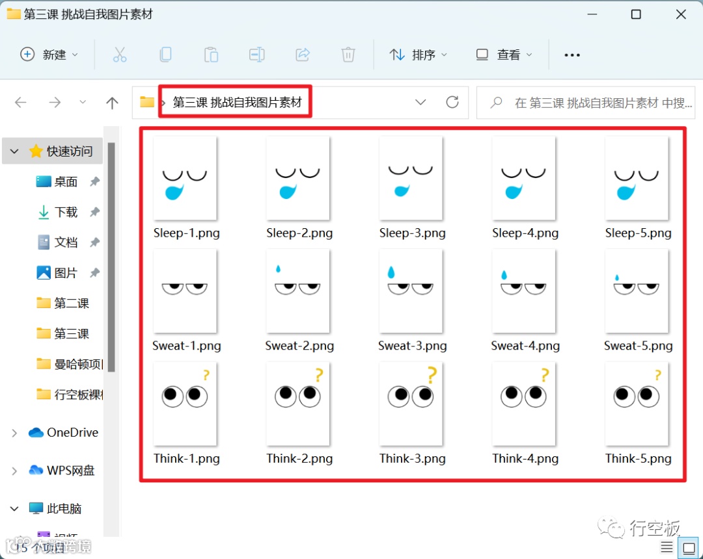Viewport: 703px width, 559px height.
Task: Open the New (新建) menu
Action: [x=49, y=55]
